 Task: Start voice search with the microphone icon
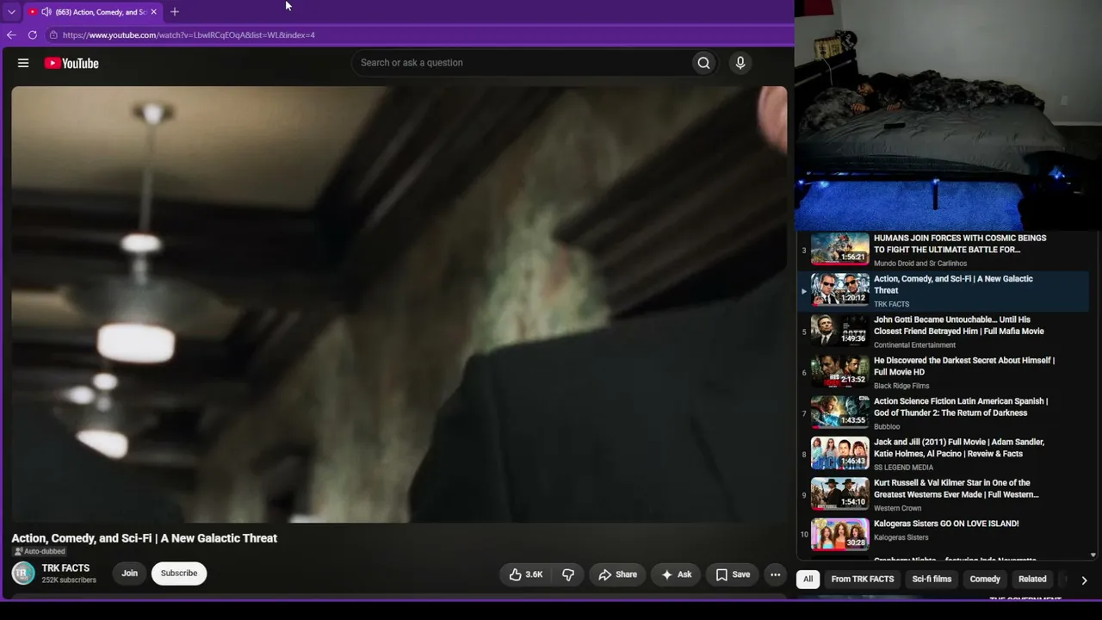[740, 63]
